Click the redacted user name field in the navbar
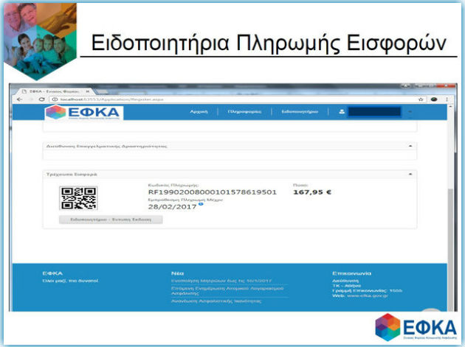Screen dimensions: 465x347 [x=374, y=112]
